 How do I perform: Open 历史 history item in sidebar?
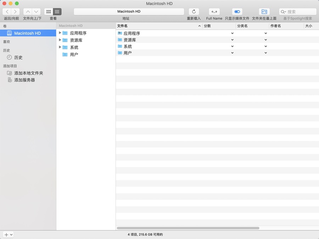pos(18,57)
